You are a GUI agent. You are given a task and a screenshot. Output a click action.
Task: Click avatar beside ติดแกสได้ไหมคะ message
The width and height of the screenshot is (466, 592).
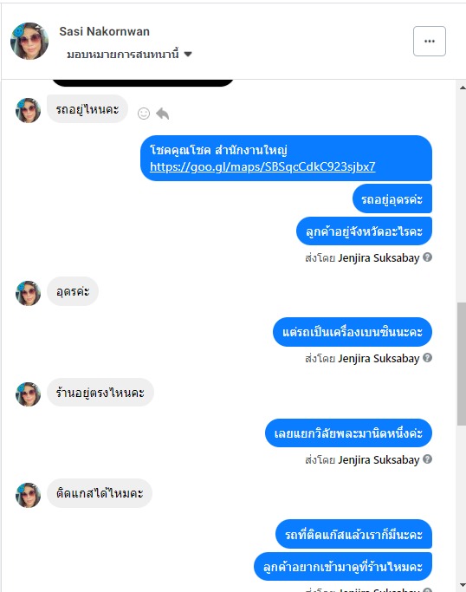pyautogui.click(x=28, y=495)
